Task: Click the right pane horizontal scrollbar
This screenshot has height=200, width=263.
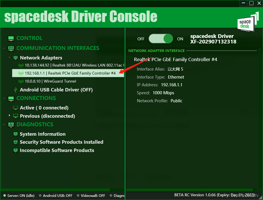Action: [x=190, y=190]
